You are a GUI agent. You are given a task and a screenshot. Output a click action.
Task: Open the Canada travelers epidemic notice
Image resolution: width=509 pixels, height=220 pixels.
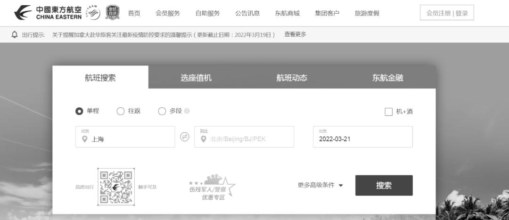coord(164,35)
